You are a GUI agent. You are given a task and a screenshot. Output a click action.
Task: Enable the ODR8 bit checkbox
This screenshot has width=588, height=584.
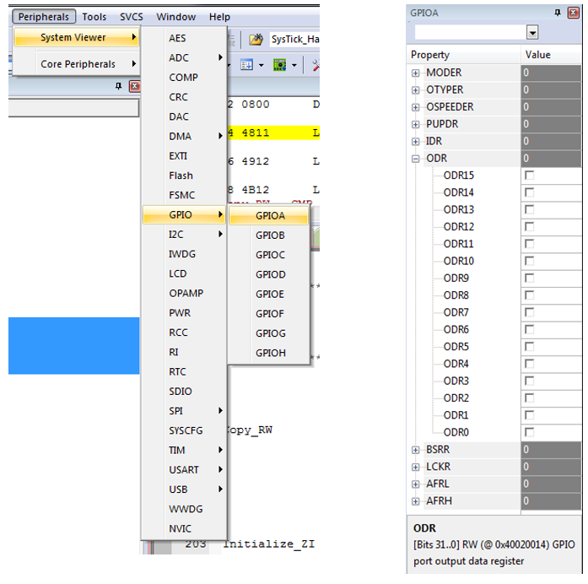coord(530,295)
